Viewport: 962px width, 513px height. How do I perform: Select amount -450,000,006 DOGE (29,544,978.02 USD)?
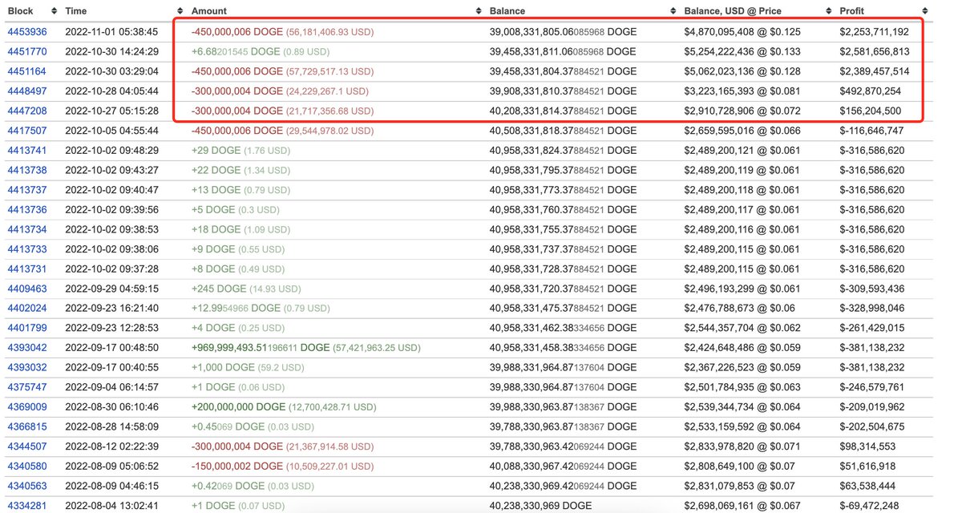click(282, 131)
